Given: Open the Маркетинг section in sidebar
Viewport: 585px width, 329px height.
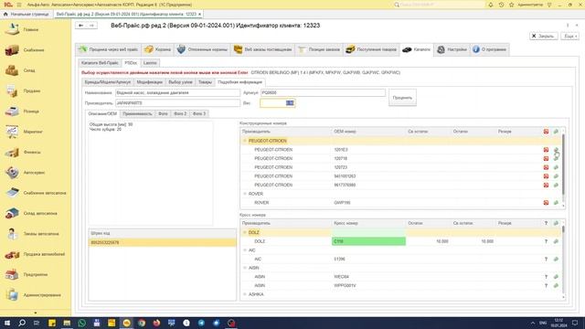Looking at the screenshot, I should coord(33,132).
